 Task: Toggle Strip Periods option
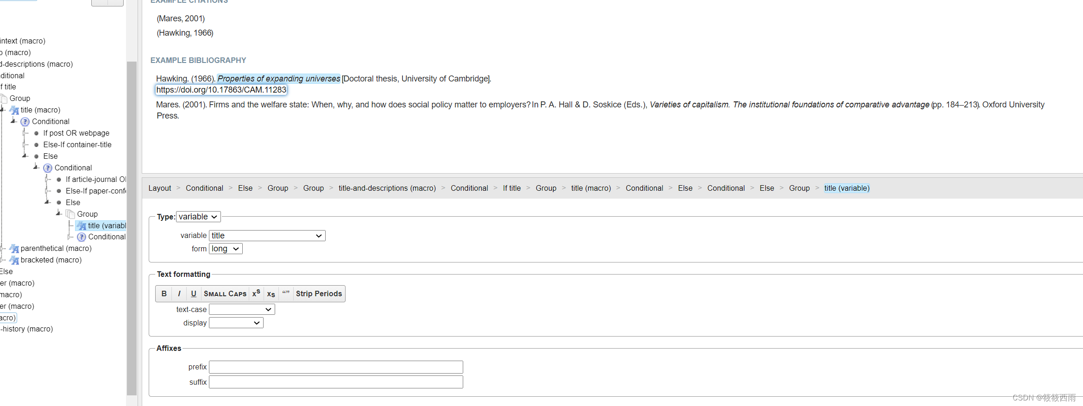[x=319, y=294]
